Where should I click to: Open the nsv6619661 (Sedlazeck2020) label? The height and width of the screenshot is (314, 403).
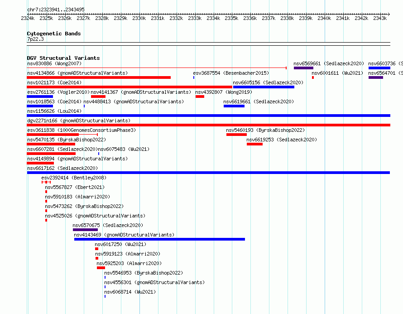tap(259, 101)
